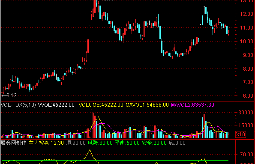Click the 安全:20.00 readout

coord(154,143)
